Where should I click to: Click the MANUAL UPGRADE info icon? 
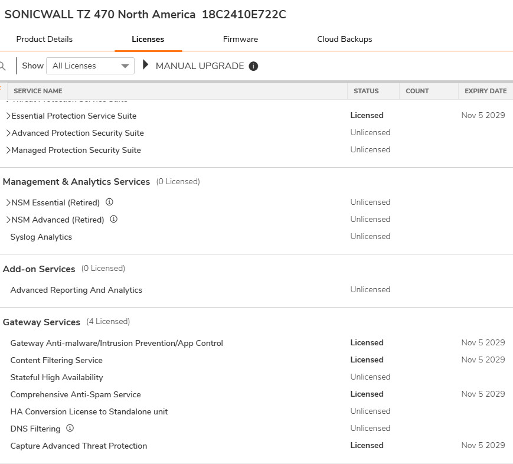(253, 66)
